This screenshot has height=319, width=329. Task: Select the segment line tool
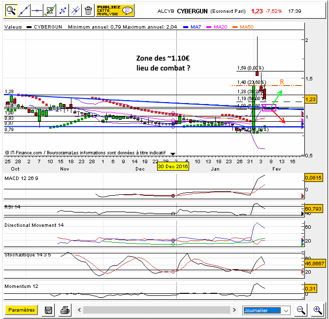point(63,10)
